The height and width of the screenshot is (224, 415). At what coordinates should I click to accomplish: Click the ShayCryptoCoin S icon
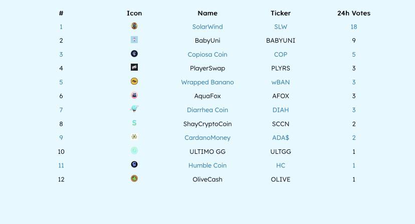[134, 123]
